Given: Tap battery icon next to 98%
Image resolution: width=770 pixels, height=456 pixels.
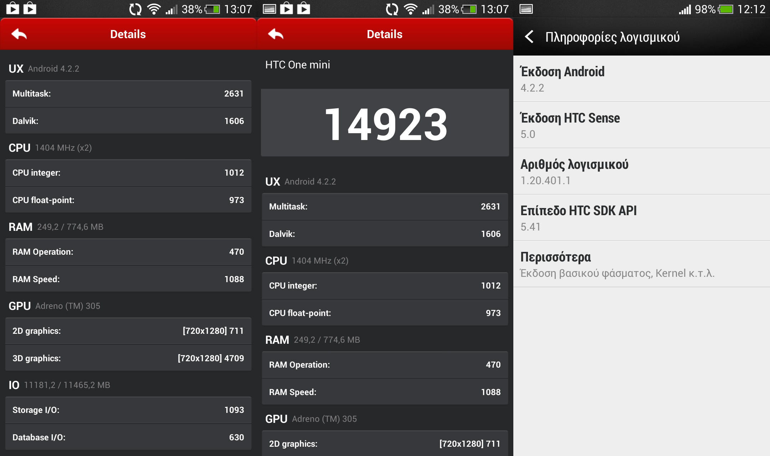Looking at the screenshot, I should [725, 9].
